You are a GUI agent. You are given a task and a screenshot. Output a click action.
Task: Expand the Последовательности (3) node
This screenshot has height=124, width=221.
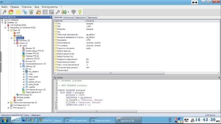point(21,64)
